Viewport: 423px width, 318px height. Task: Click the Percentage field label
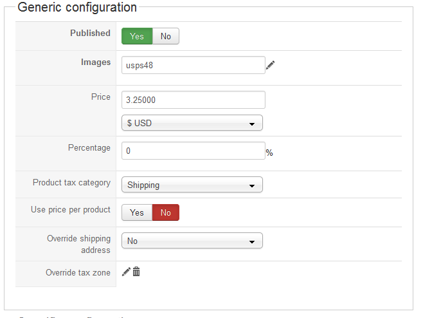(89, 148)
